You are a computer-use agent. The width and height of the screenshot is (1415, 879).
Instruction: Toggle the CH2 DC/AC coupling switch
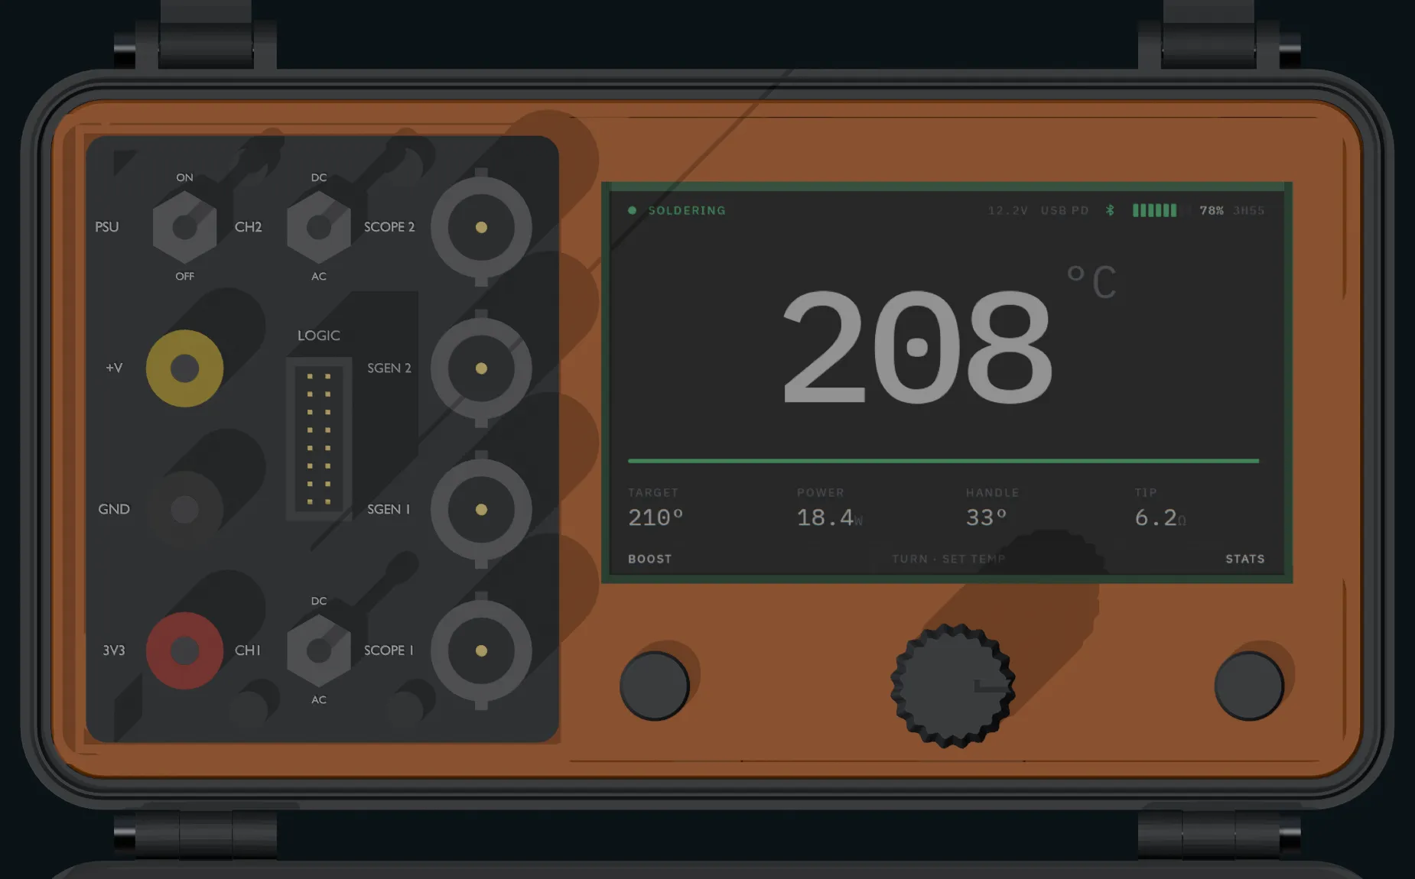(x=319, y=227)
